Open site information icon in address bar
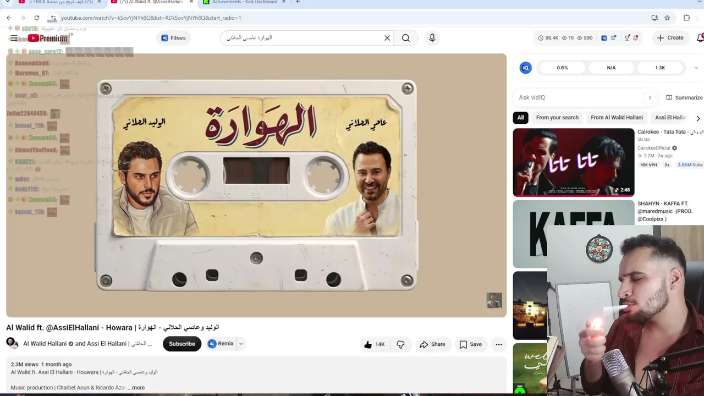This screenshot has width=704, height=396. [52, 18]
